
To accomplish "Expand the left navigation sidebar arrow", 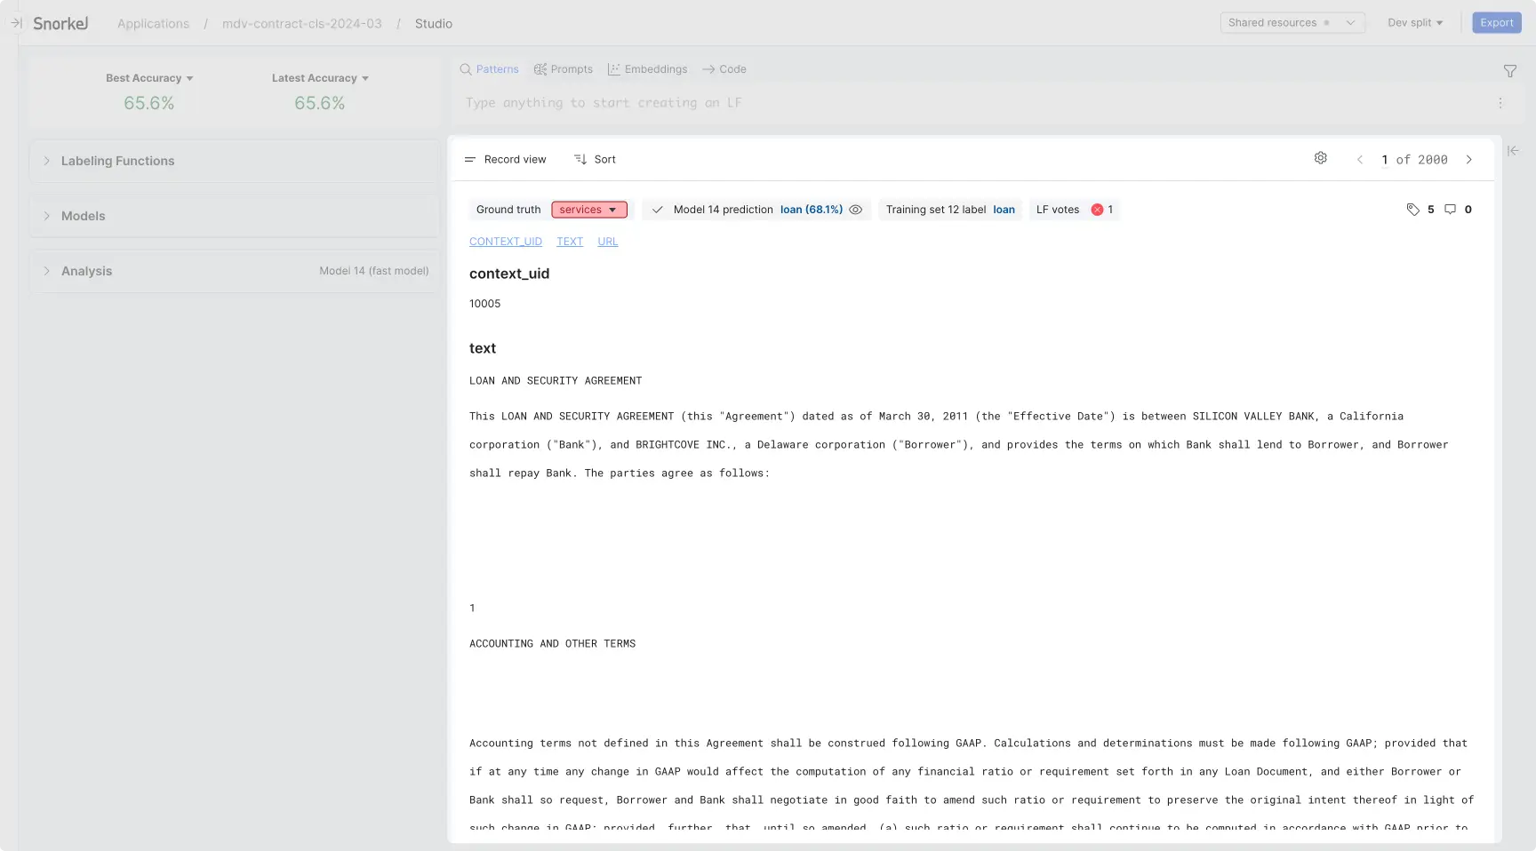I will tap(16, 23).
